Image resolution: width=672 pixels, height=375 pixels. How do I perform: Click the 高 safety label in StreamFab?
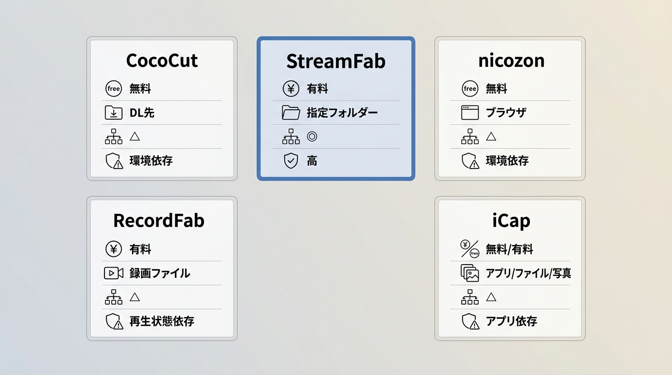click(x=312, y=161)
